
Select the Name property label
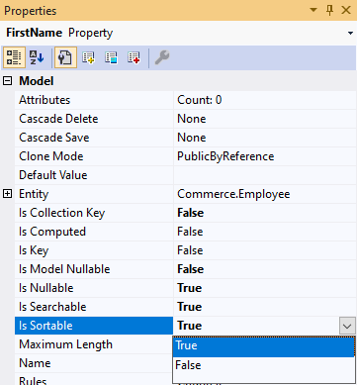tap(35, 363)
